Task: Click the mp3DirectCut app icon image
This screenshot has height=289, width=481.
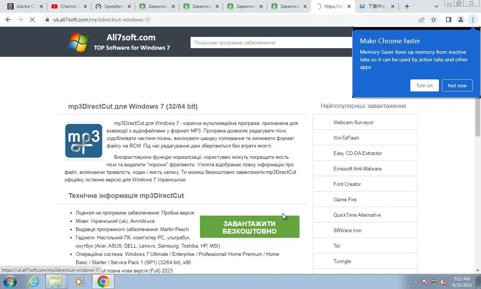Action: [83, 140]
